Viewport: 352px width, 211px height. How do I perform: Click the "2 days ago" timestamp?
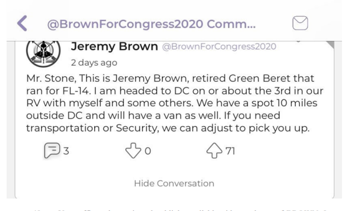94,62
